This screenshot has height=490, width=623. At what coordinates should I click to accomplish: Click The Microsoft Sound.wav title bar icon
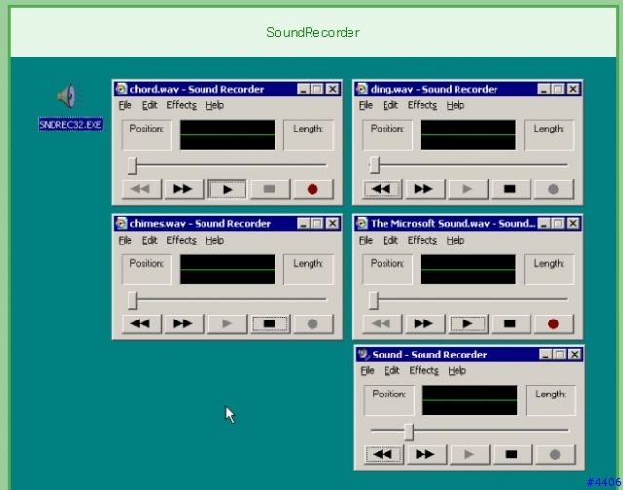coord(362,223)
